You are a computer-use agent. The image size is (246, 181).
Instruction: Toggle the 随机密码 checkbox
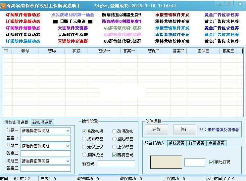click(115, 155)
